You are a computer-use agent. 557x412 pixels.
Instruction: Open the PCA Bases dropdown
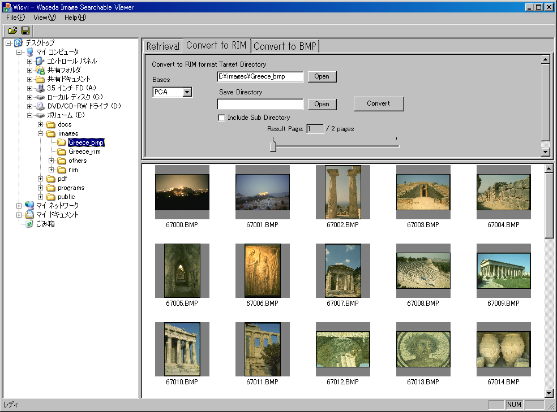click(x=187, y=92)
